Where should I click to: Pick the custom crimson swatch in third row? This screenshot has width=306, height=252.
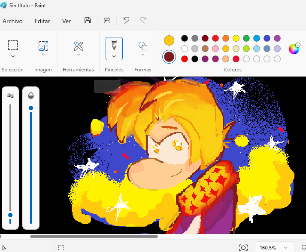point(236,59)
